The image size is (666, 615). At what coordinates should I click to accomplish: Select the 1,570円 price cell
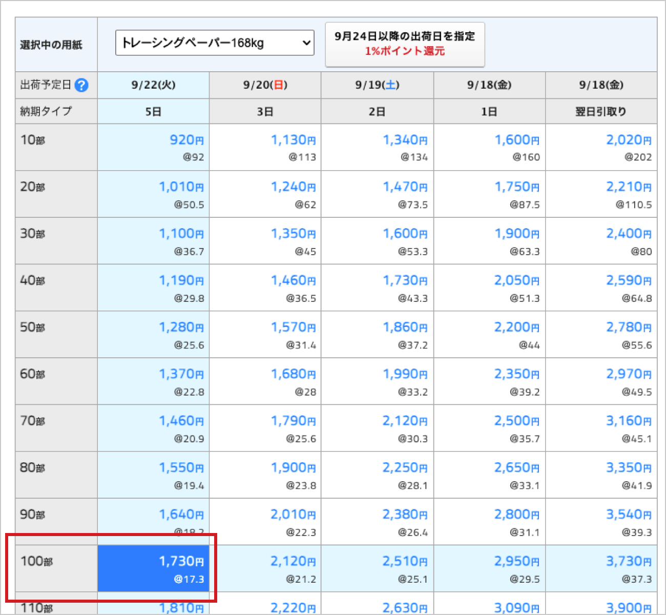pyautogui.click(x=265, y=334)
